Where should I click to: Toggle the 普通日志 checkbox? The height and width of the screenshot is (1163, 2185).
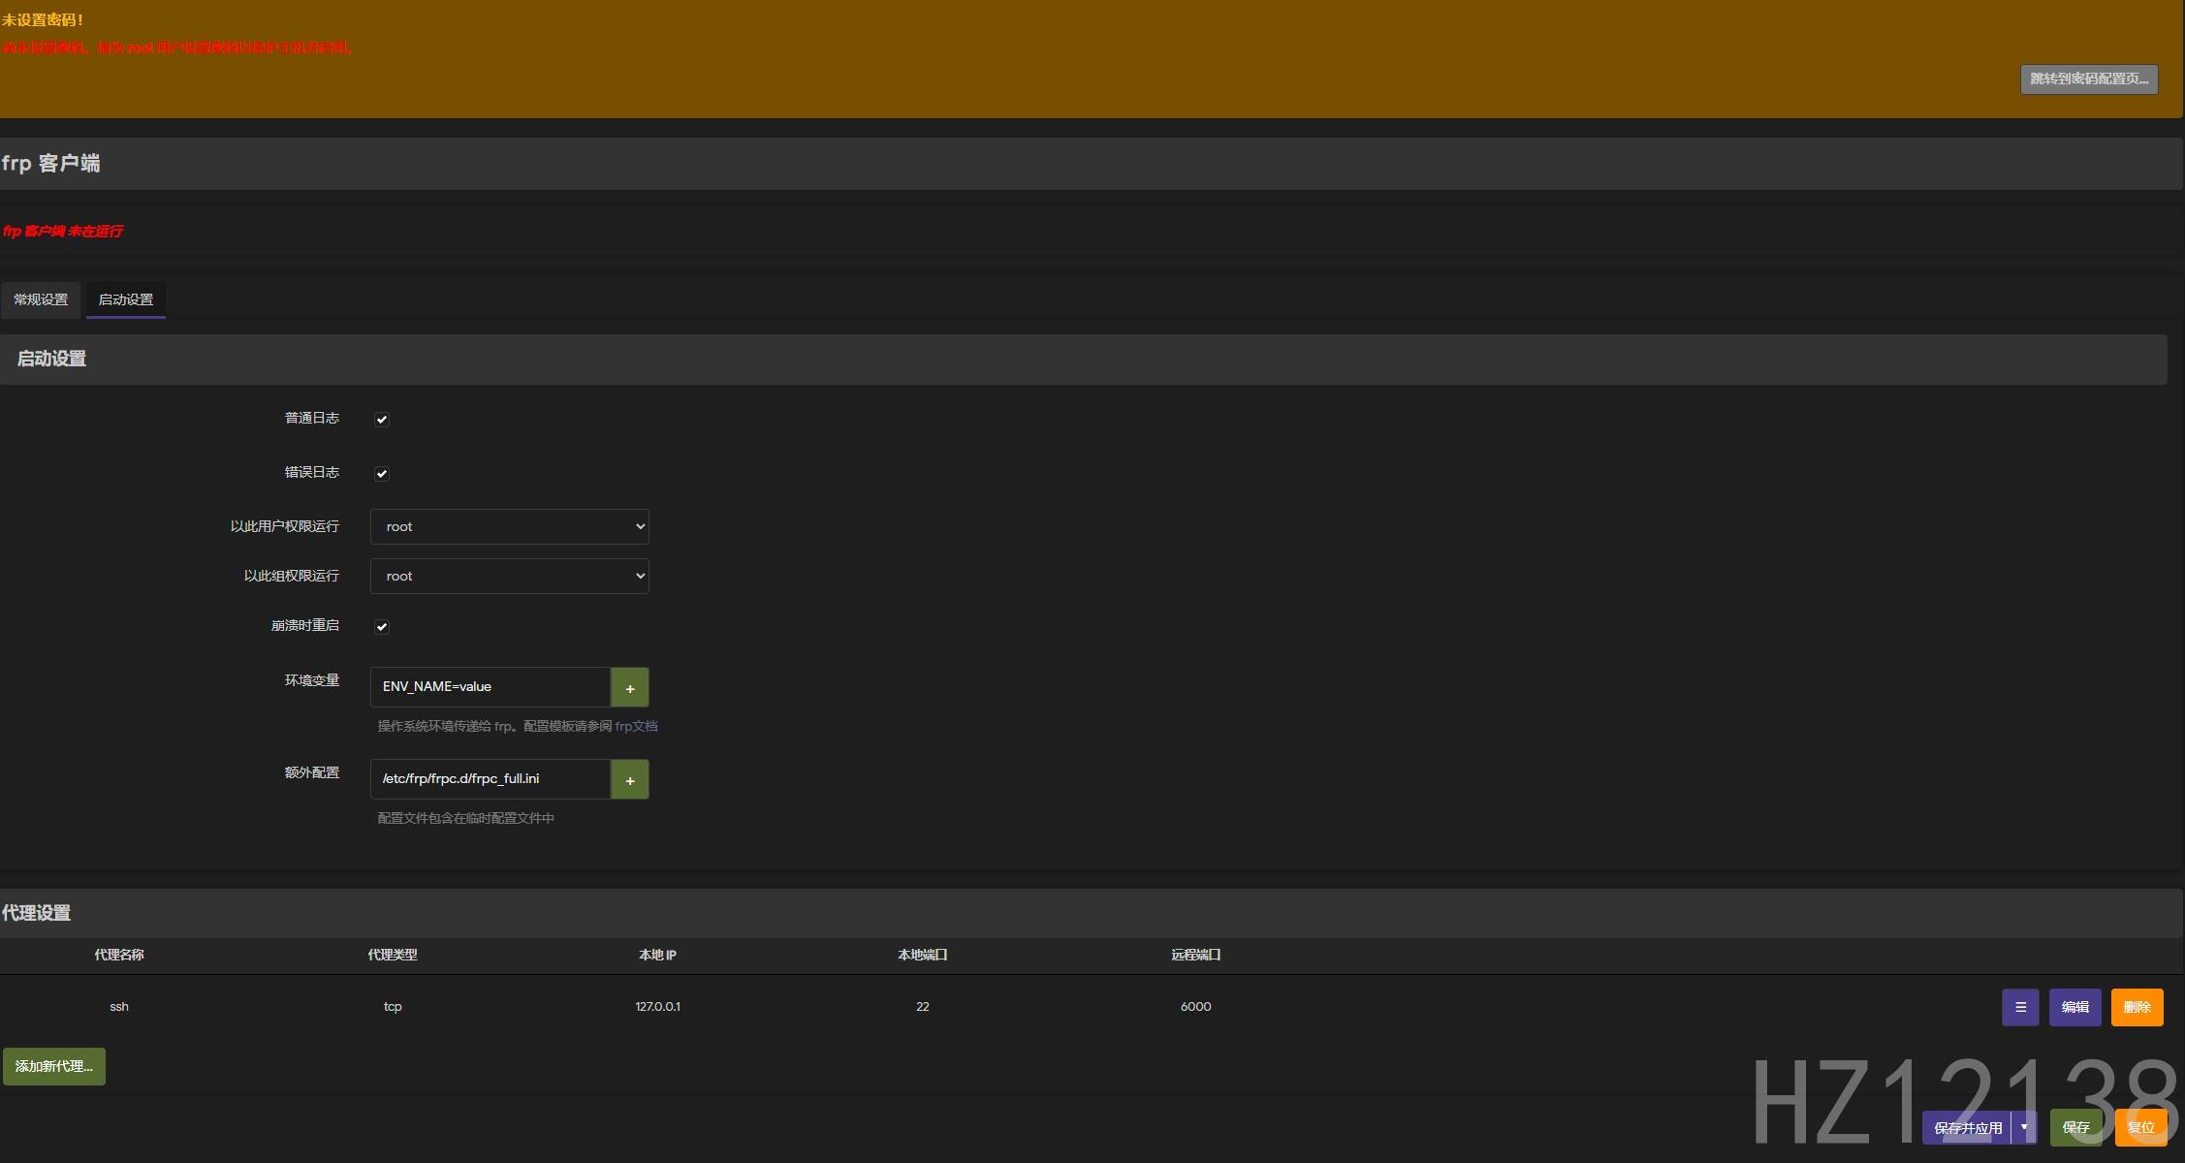[382, 420]
